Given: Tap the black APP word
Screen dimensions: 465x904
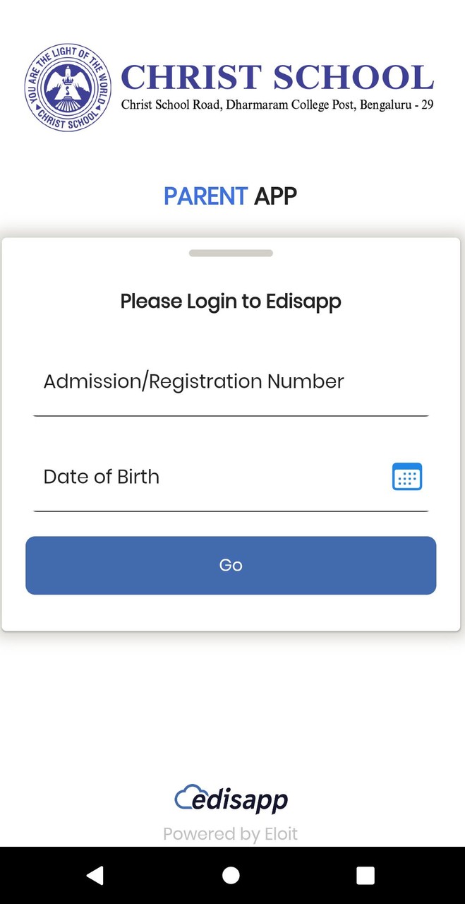Looking at the screenshot, I should pos(275,196).
